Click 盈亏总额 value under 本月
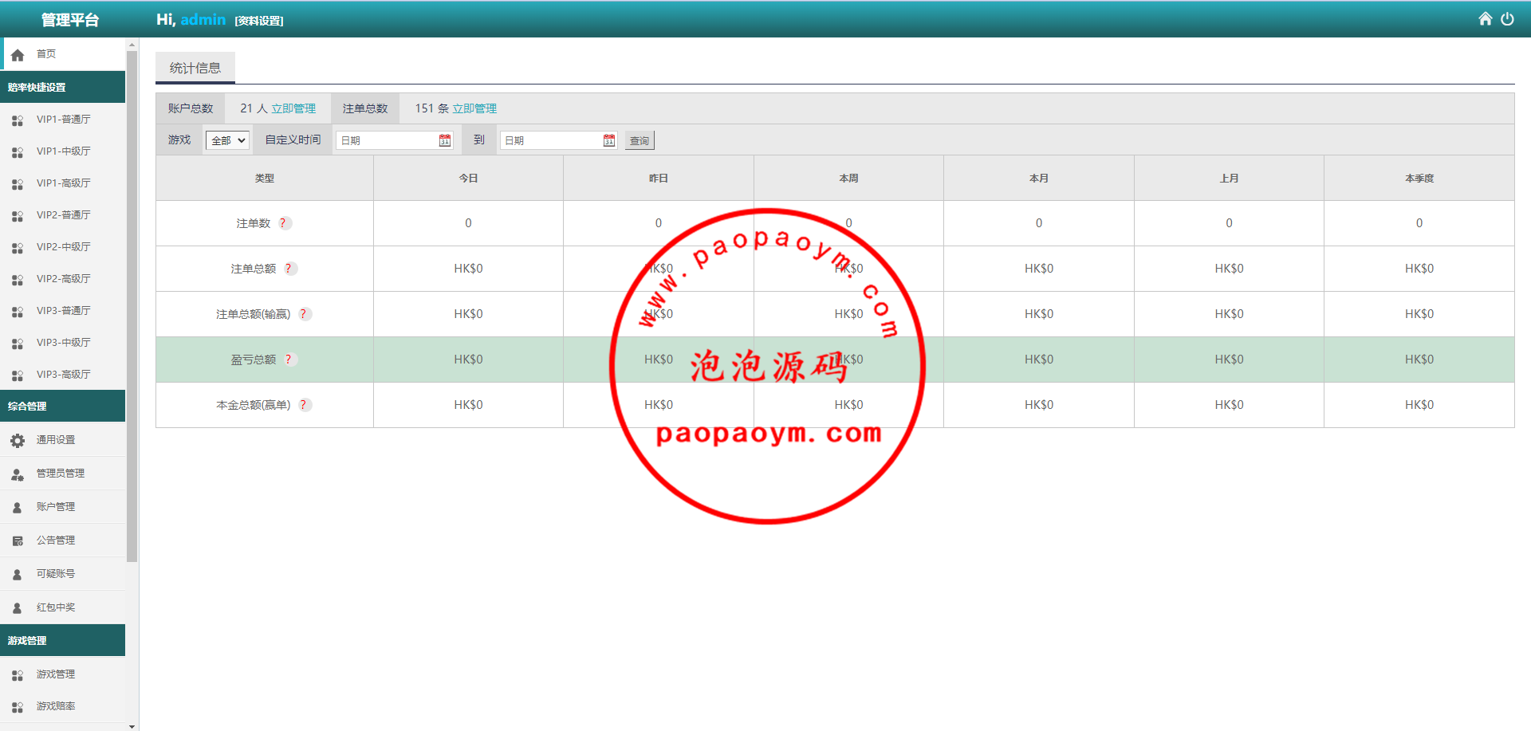The height and width of the screenshot is (731, 1531). [1039, 360]
